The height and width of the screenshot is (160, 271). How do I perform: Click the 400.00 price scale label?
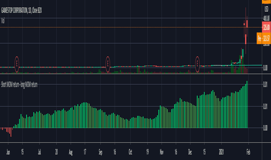point(266,18)
